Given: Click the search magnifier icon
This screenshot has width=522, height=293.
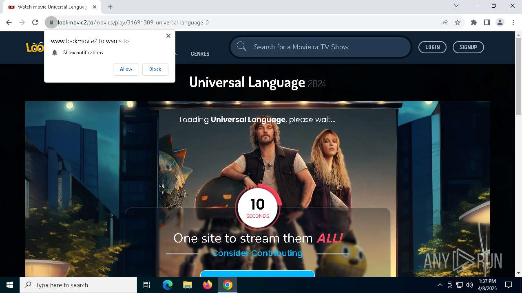Looking at the screenshot, I should [x=241, y=46].
